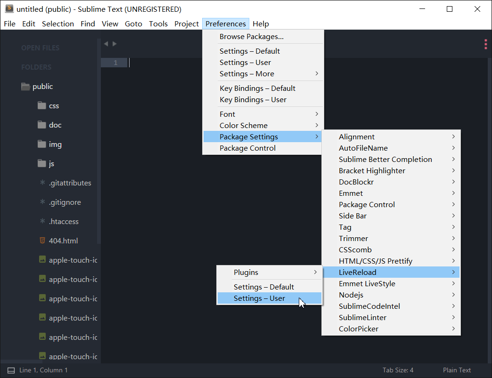Click the tab navigation left arrow
Screen dimensions: 492x378
pos(106,44)
